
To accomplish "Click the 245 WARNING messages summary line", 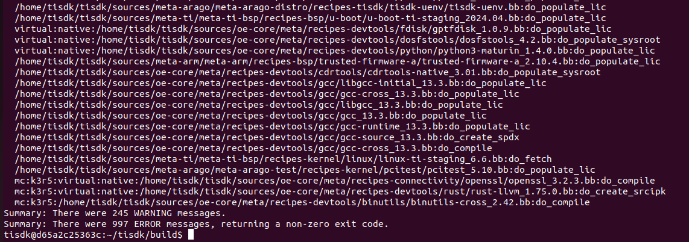I will click(x=114, y=214).
